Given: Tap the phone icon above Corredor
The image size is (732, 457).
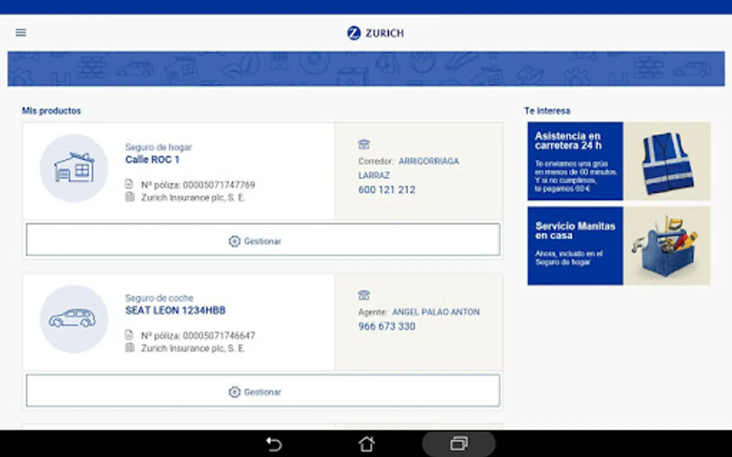Looking at the screenshot, I should tap(364, 144).
